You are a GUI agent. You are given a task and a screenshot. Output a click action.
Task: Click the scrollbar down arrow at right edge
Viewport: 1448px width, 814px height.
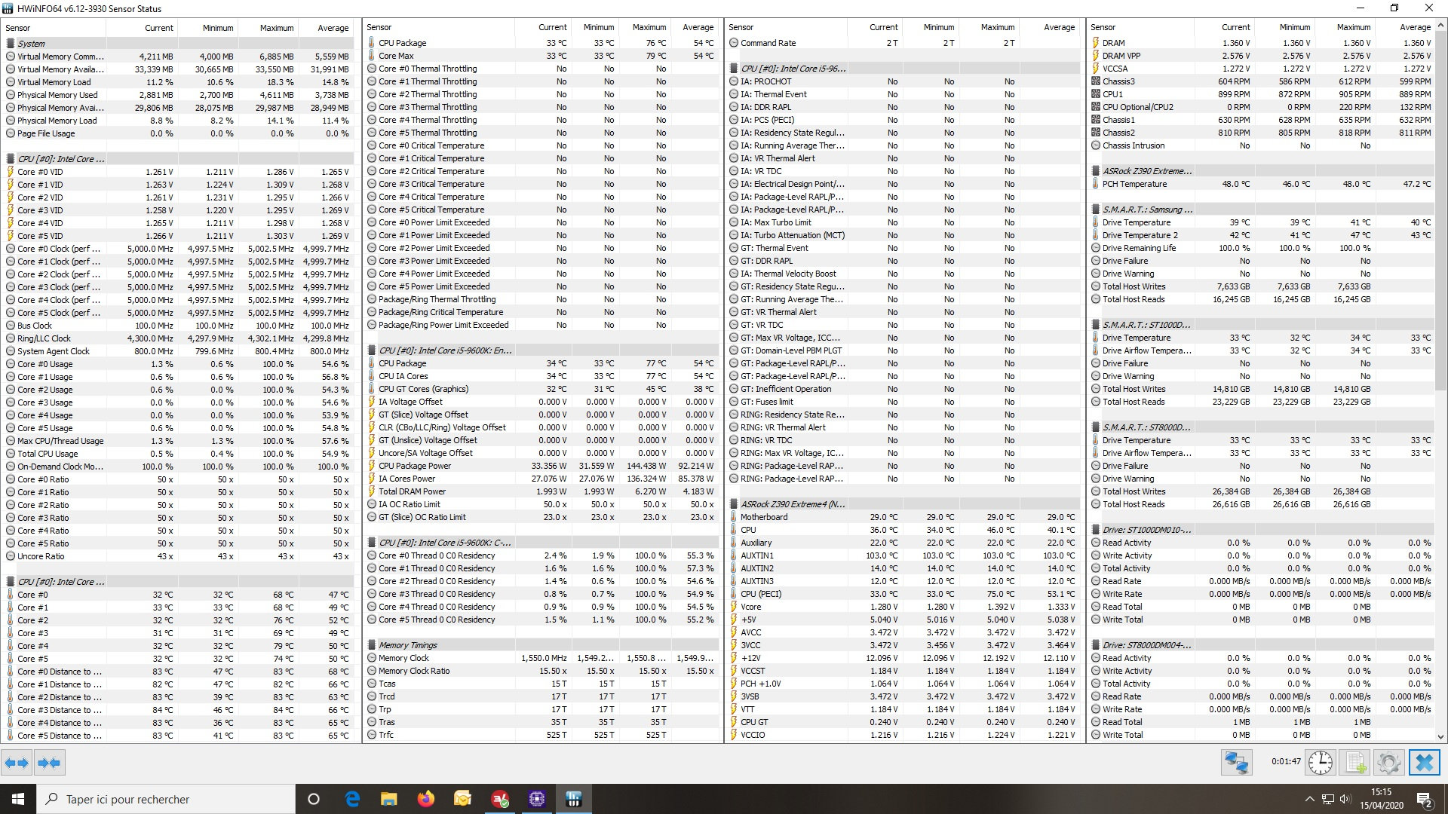(1441, 736)
